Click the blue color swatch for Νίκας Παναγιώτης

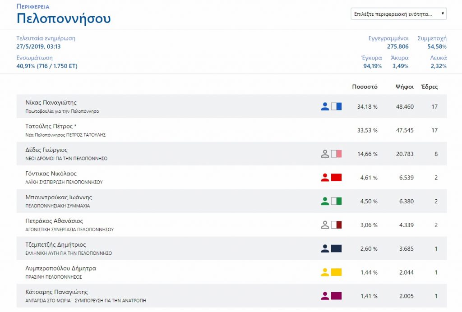click(x=336, y=107)
